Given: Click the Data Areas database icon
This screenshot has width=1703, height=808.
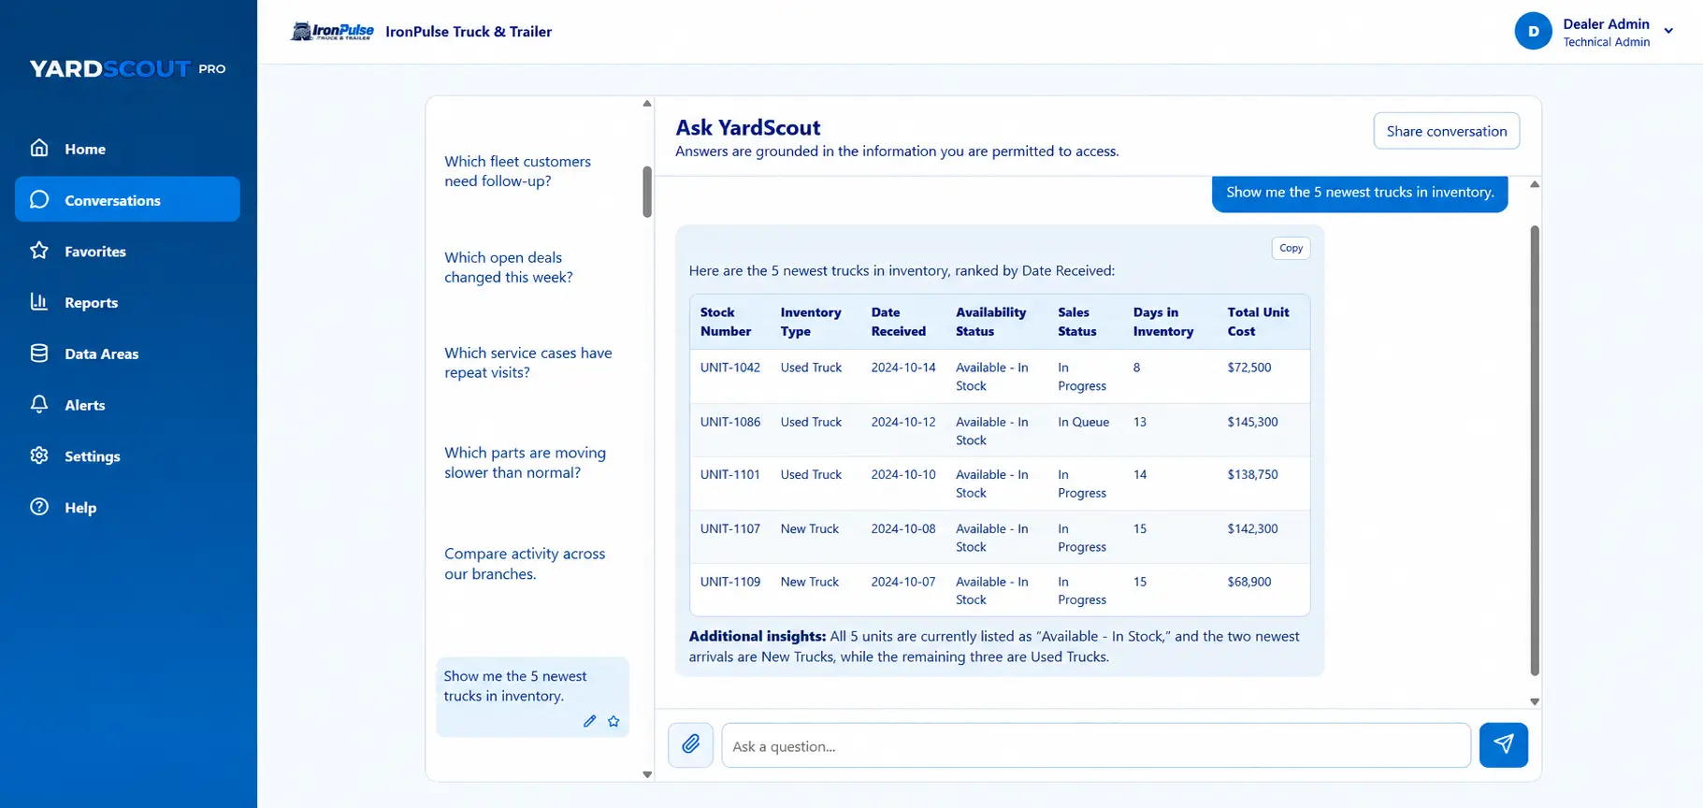Looking at the screenshot, I should tap(39, 353).
